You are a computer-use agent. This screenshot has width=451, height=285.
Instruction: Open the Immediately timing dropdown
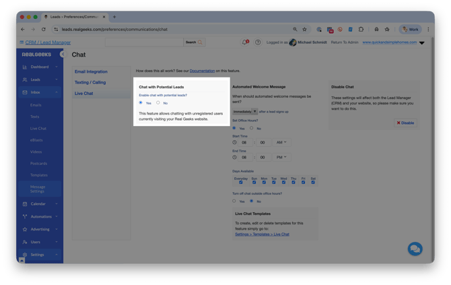(x=245, y=111)
